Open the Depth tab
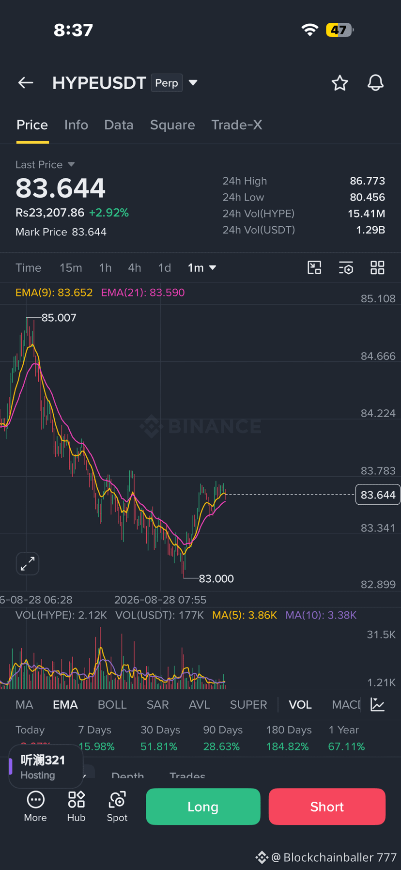 click(127, 775)
